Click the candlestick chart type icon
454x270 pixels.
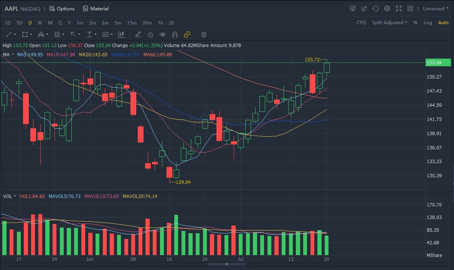(x=122, y=35)
